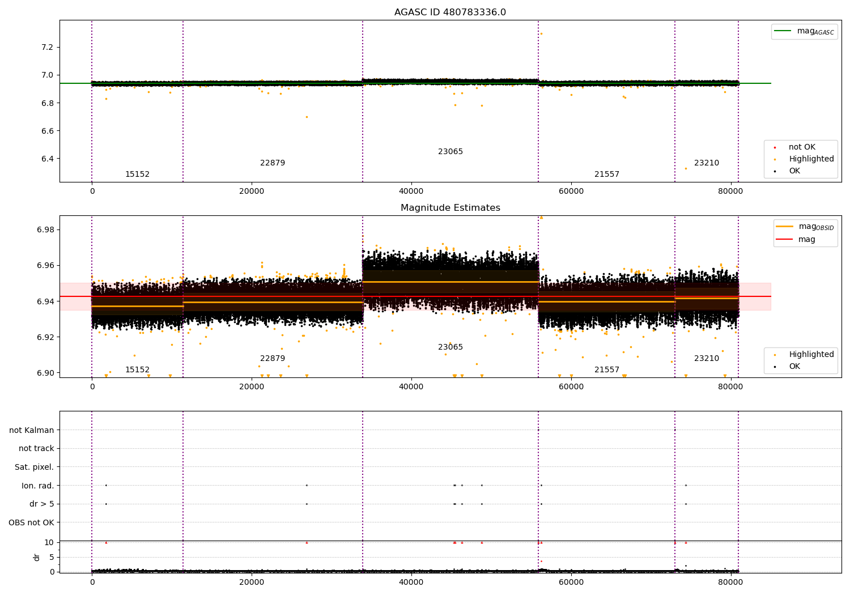Image resolution: width=850 pixels, height=595 pixels.
Task: Click obsid label 21557 in top plot
Action: tap(607, 175)
